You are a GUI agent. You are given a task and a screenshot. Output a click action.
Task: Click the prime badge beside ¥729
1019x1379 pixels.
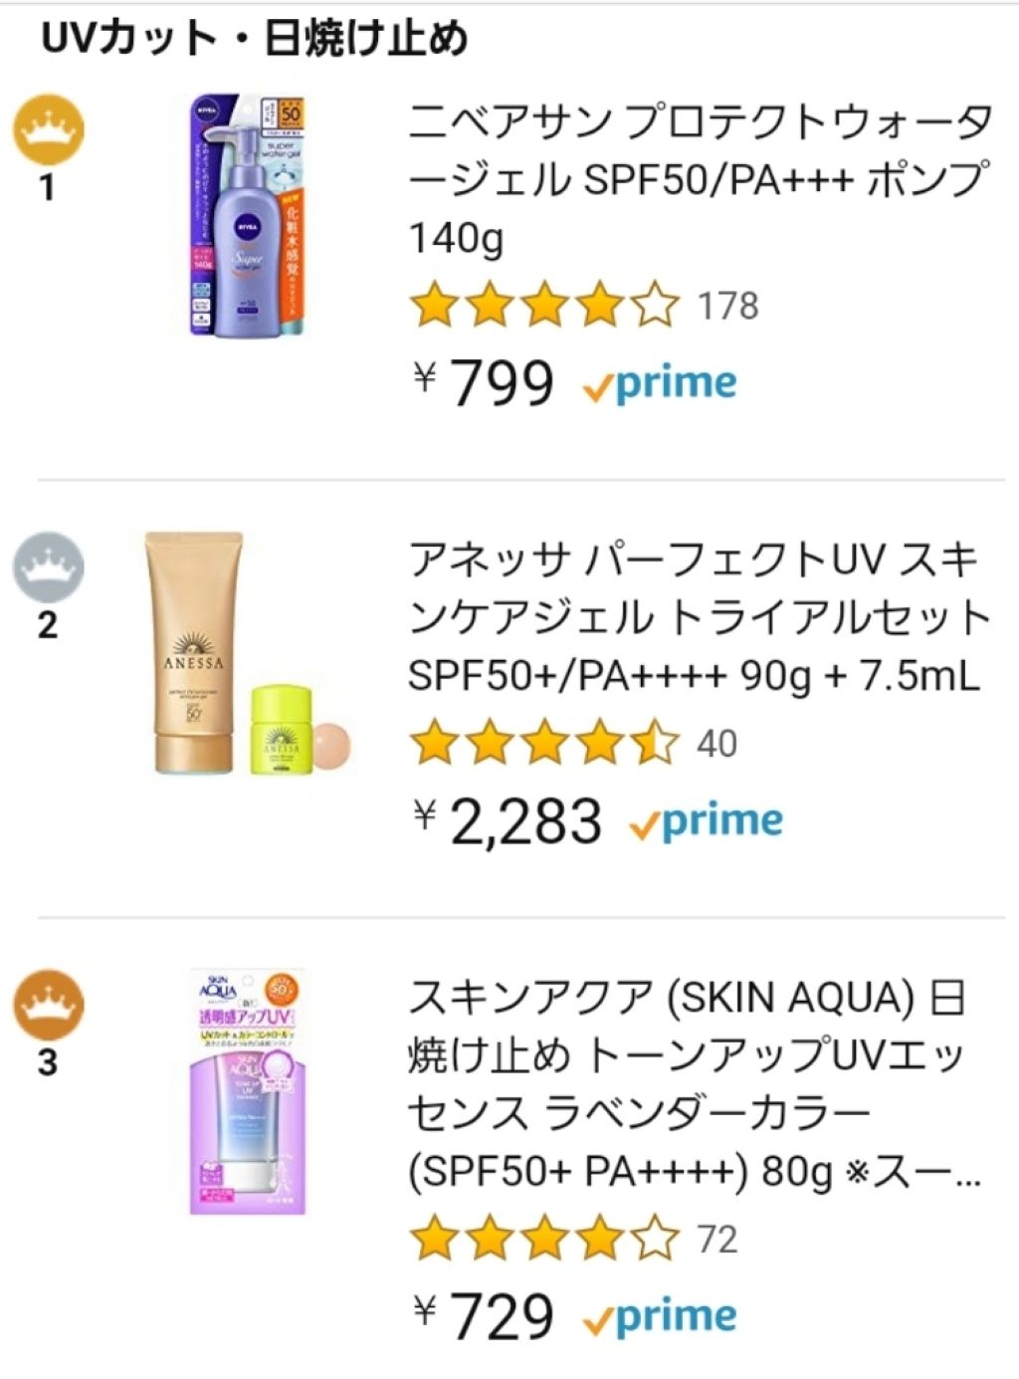[x=661, y=1316]
